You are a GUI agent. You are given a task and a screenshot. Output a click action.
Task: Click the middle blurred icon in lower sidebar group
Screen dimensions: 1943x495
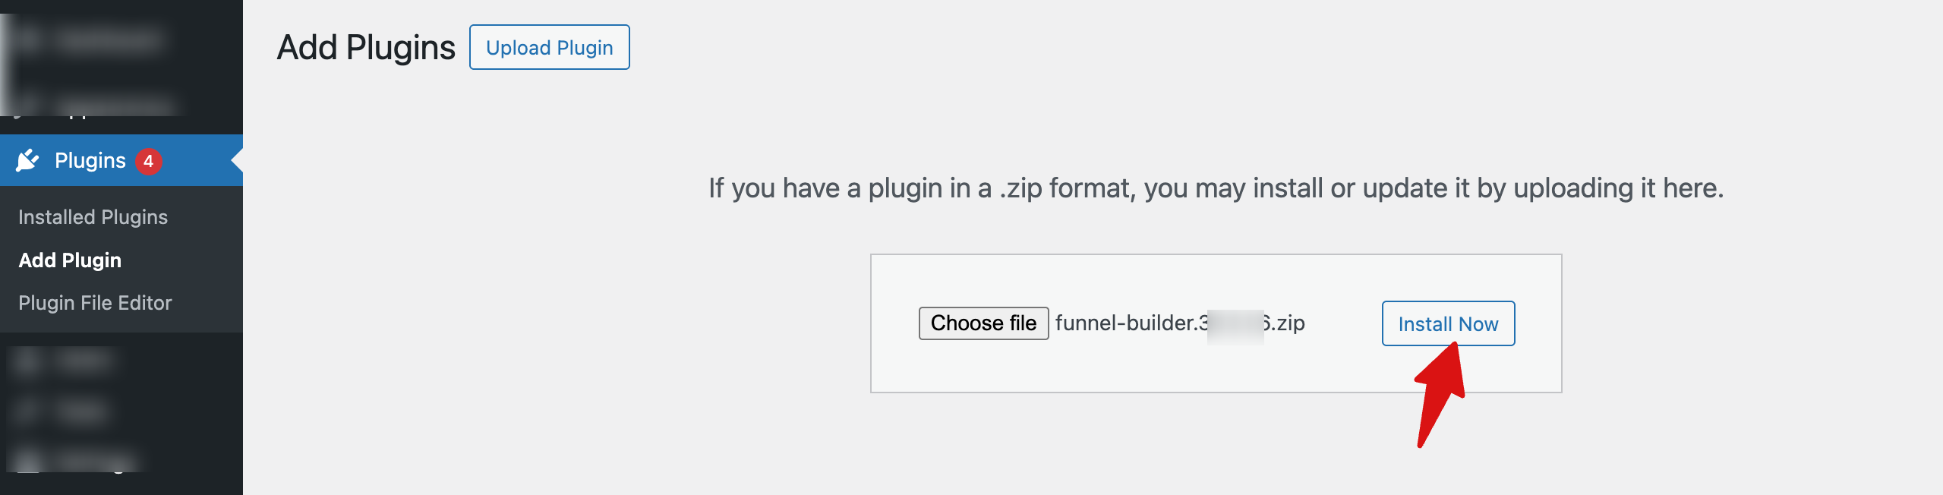(28, 411)
